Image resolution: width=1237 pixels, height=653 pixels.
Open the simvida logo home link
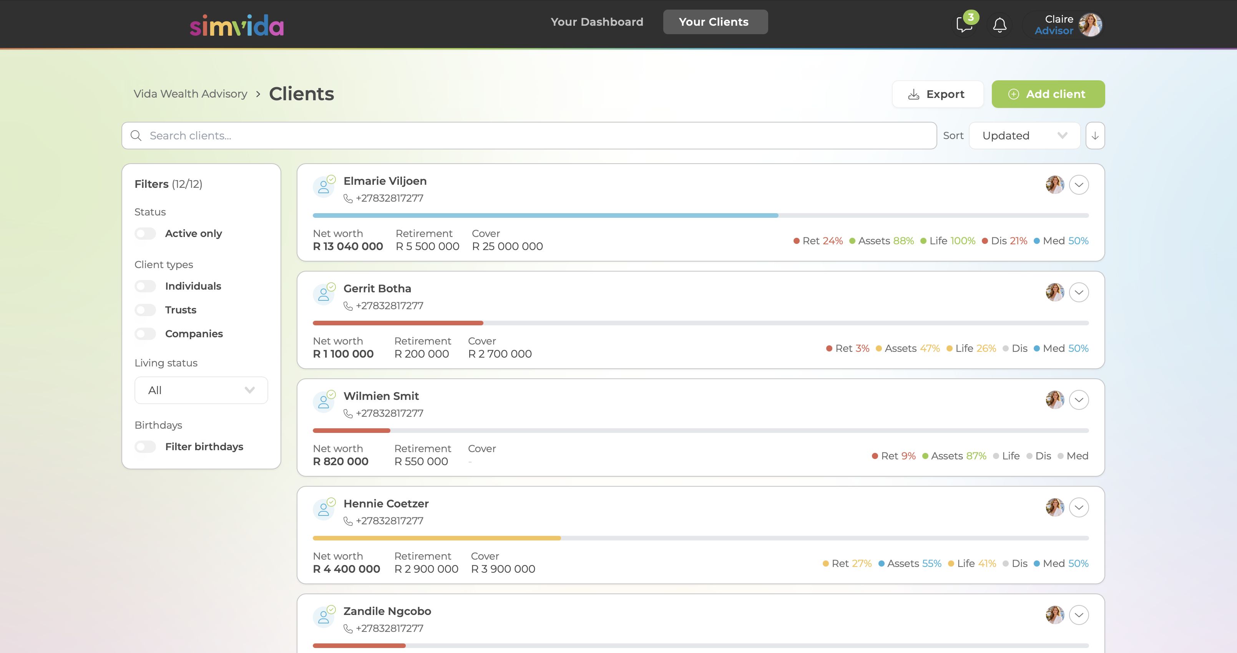click(x=237, y=25)
